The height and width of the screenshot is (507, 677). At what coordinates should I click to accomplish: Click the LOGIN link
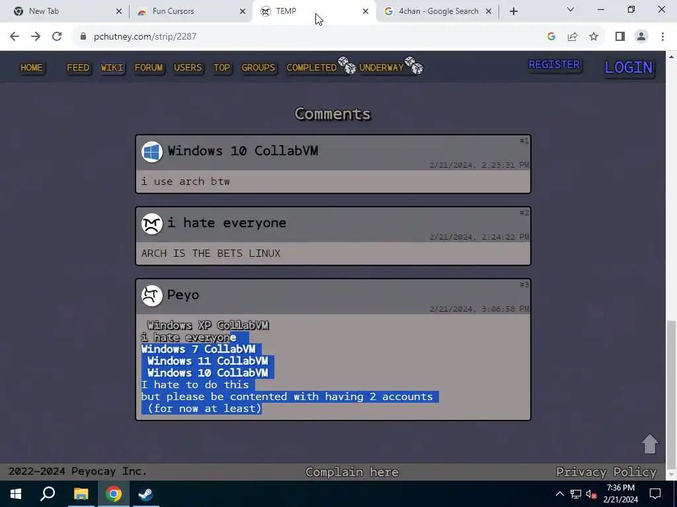pyautogui.click(x=629, y=67)
